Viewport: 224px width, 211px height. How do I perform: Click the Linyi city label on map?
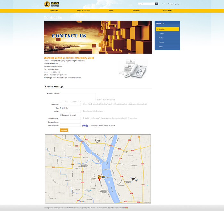(x=98, y=141)
